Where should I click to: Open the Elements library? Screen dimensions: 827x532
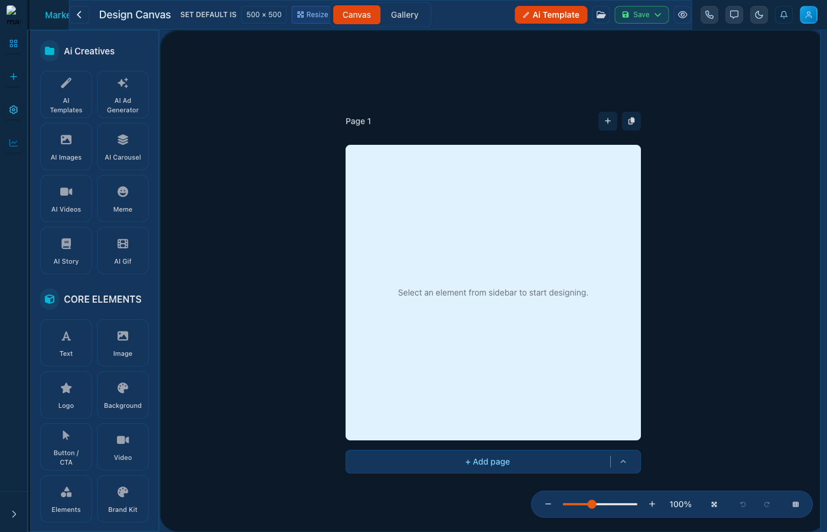coord(66,499)
